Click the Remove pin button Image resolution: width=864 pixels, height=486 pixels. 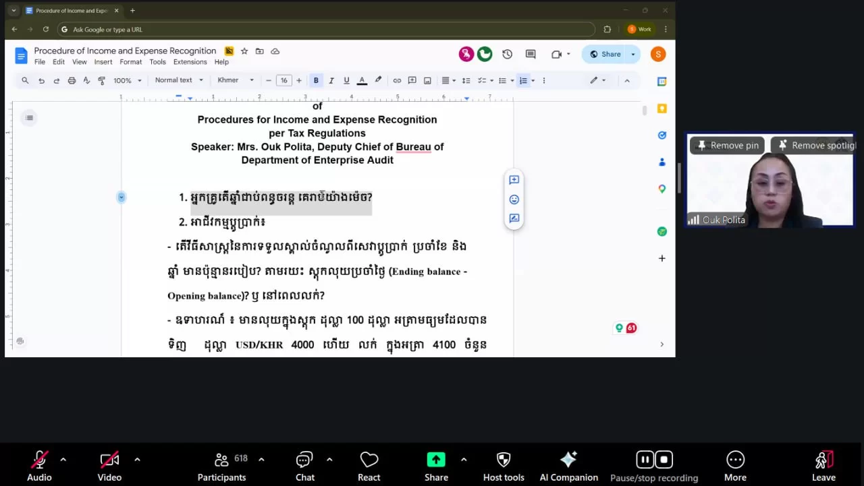coord(728,146)
